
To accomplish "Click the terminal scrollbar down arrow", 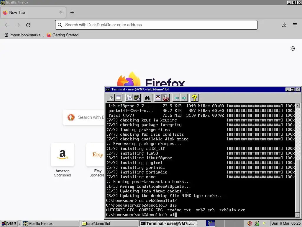I will [298, 215].
